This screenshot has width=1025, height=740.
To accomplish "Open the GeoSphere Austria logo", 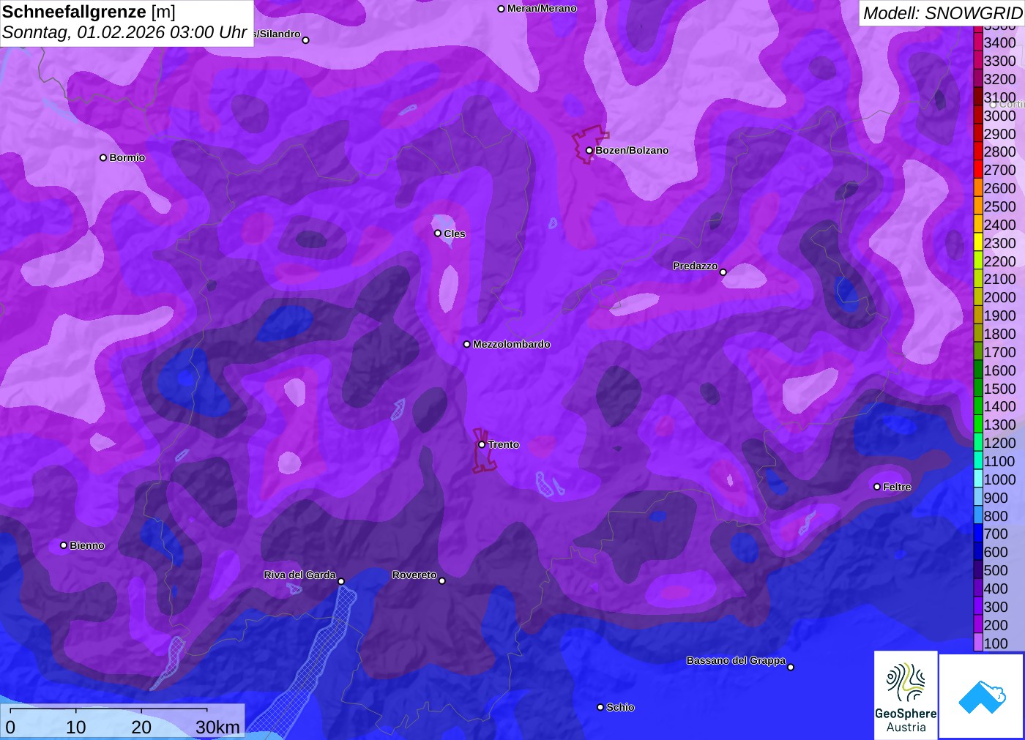I will [x=906, y=695].
